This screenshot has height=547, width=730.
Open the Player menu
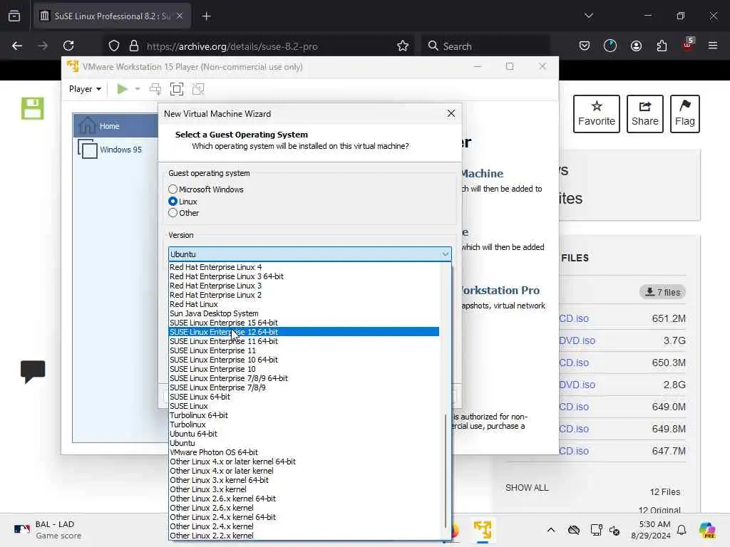click(x=85, y=89)
